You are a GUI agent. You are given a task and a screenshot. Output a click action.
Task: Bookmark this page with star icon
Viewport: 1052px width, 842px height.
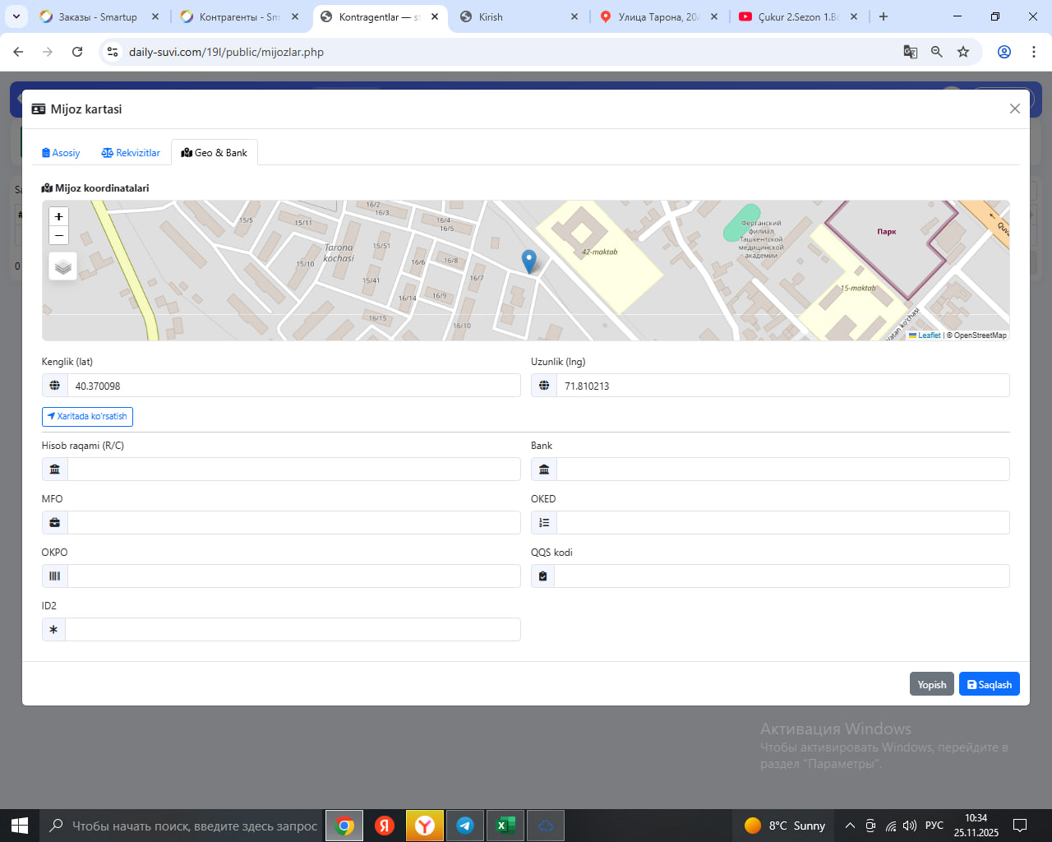coord(963,52)
